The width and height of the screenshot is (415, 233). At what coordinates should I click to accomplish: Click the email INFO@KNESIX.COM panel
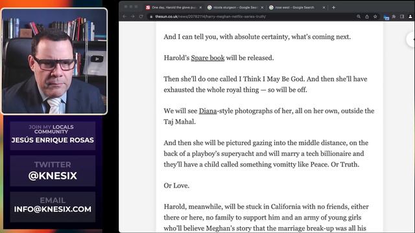coord(53,206)
